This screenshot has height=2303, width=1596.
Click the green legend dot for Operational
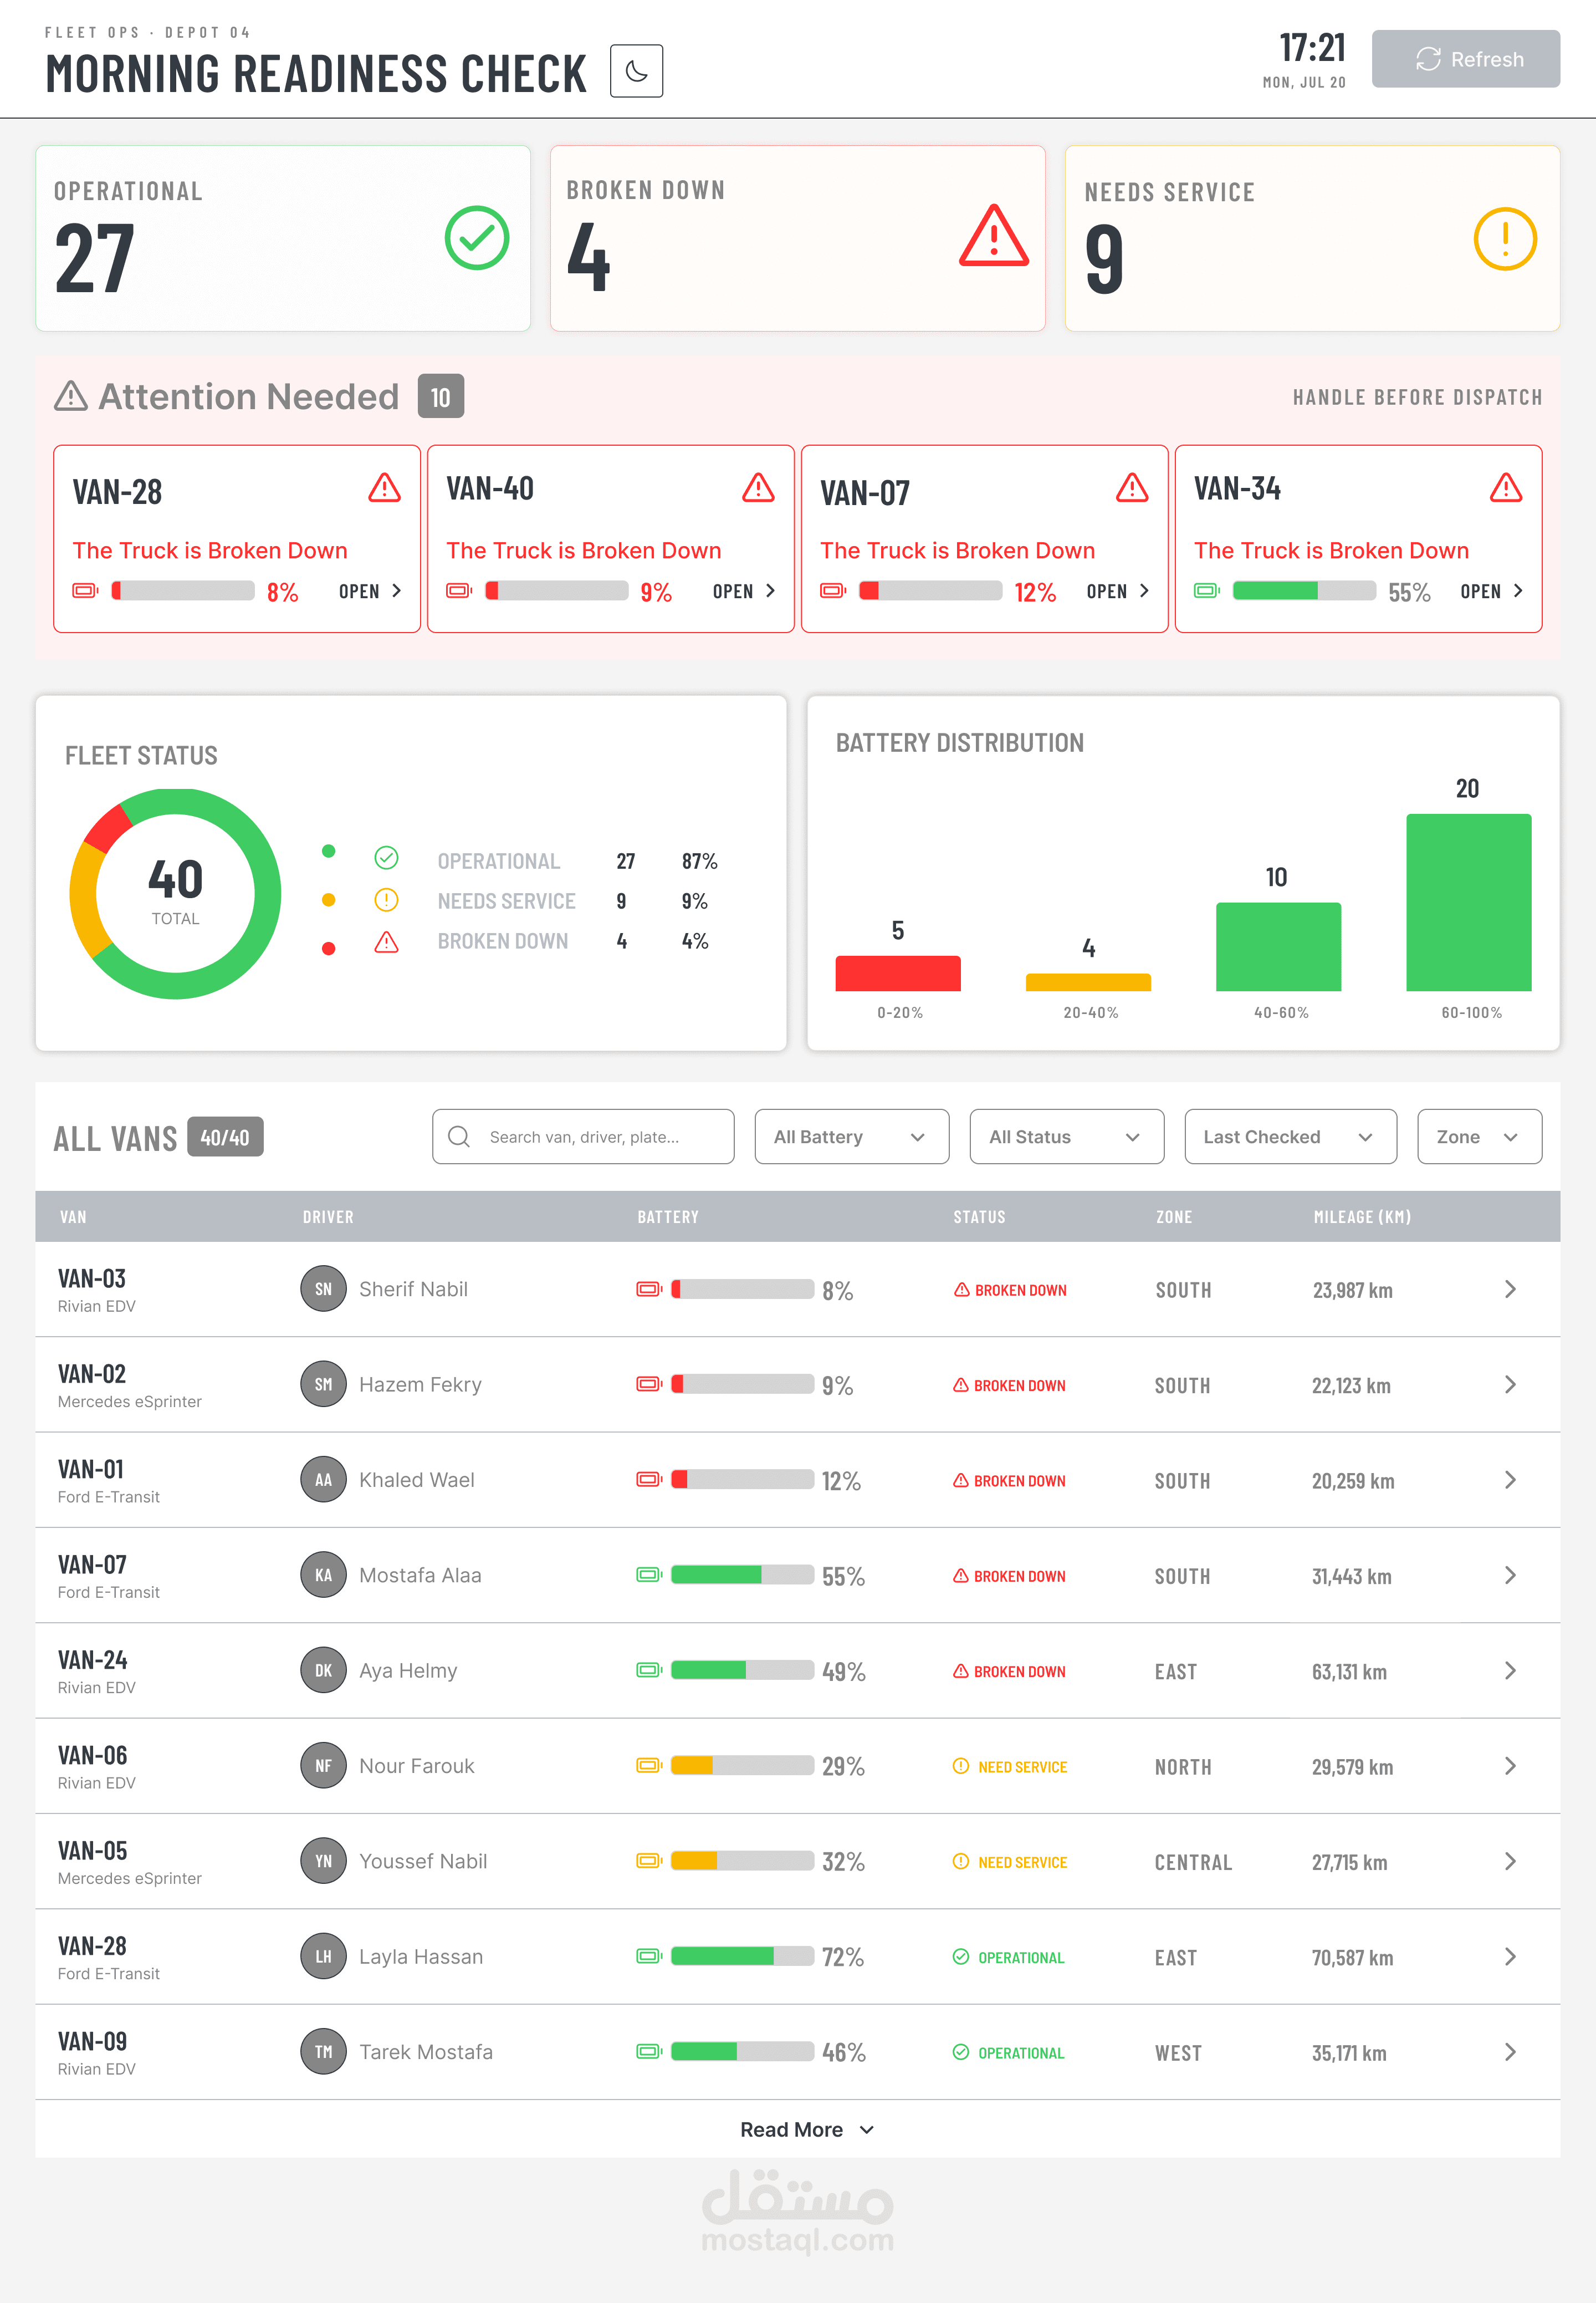click(328, 852)
